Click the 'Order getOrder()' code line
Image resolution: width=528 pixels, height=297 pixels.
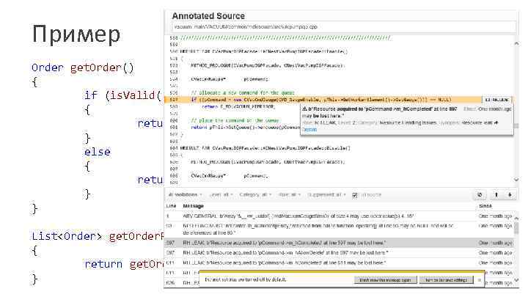(x=83, y=67)
